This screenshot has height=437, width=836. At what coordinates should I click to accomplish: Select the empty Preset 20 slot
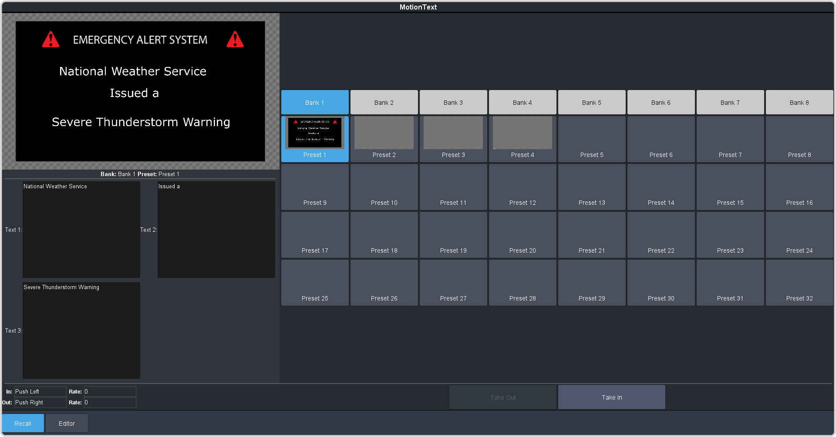522,235
